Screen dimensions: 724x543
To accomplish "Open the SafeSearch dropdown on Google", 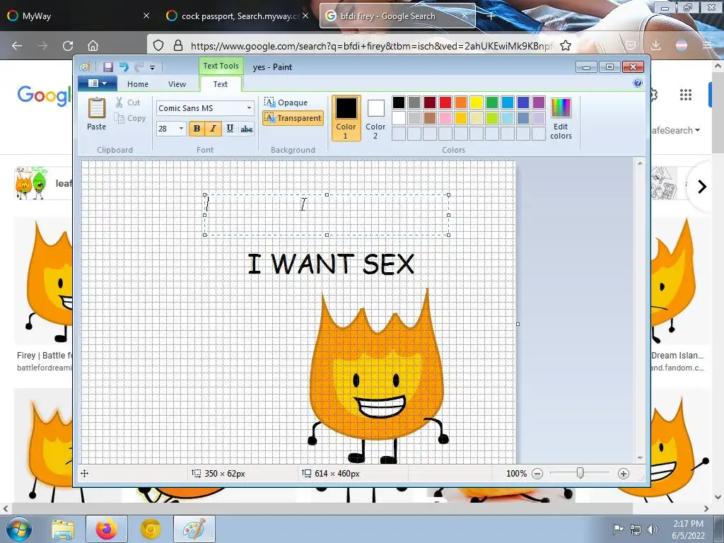I will click(677, 131).
